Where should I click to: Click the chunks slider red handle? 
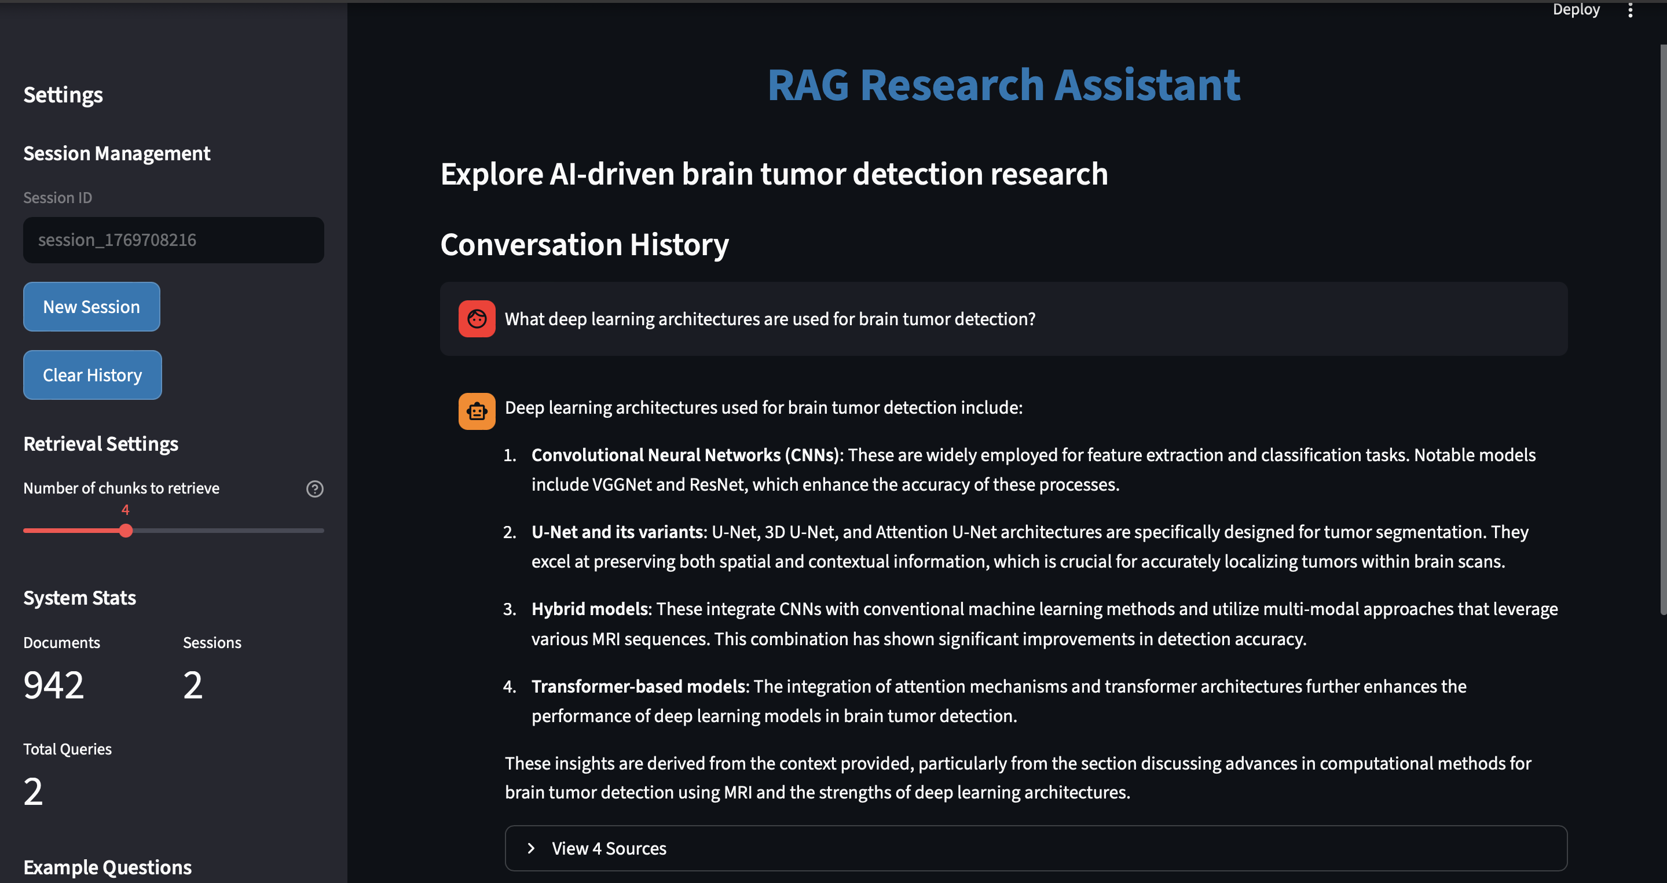click(x=126, y=531)
